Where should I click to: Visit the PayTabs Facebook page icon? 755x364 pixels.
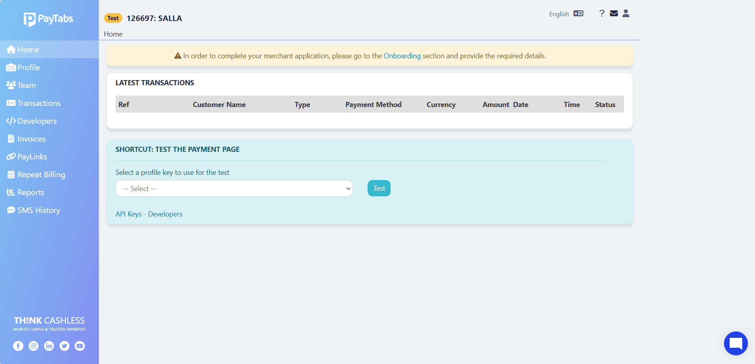18,346
